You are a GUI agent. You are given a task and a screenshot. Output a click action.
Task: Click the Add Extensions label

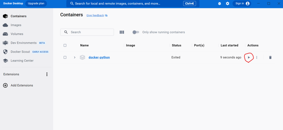point(22,85)
